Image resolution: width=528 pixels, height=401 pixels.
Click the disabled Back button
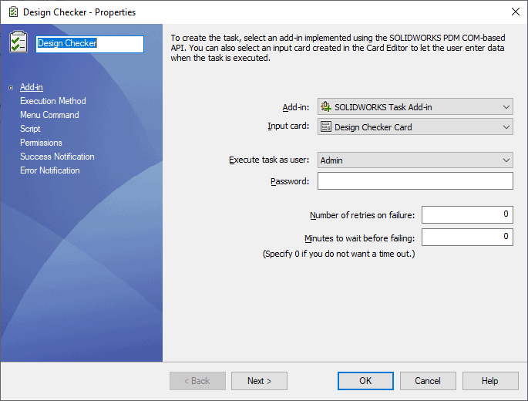click(x=197, y=381)
